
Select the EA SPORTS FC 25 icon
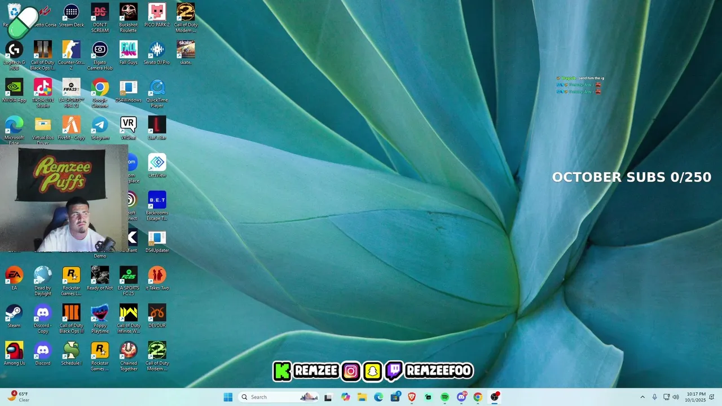128,281
